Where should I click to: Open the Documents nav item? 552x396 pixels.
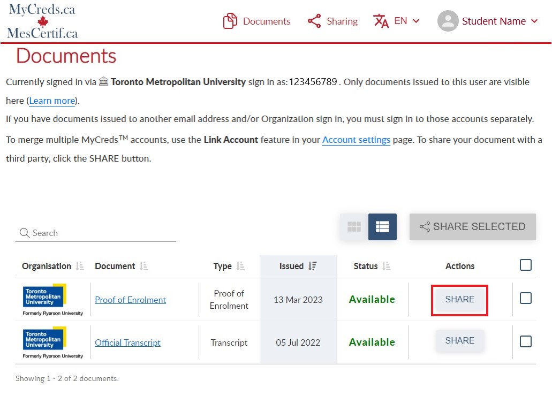click(257, 21)
